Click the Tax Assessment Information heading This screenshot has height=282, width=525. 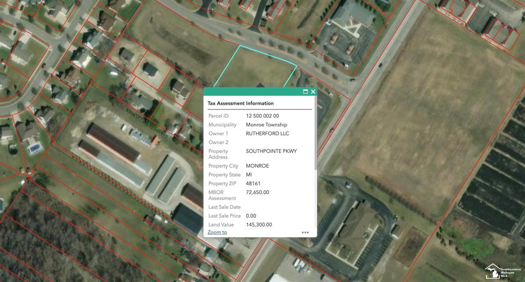(240, 103)
